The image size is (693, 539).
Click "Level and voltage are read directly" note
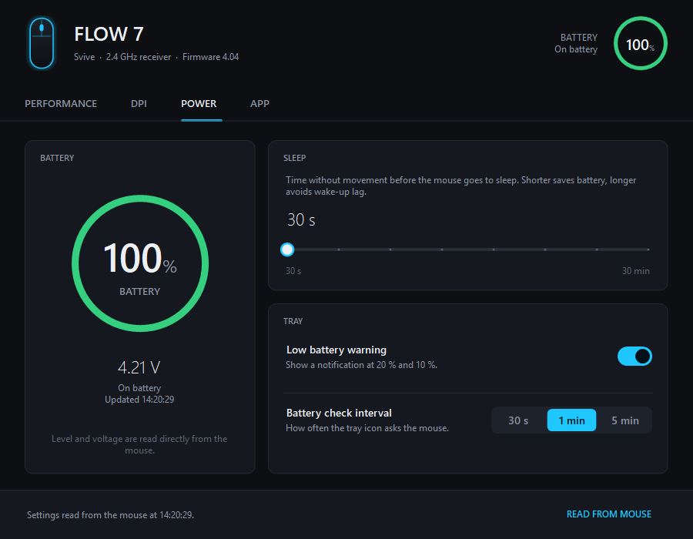pos(139,444)
